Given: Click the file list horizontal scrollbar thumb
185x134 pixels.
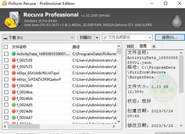Looking at the screenshot, I should coord(24,126).
